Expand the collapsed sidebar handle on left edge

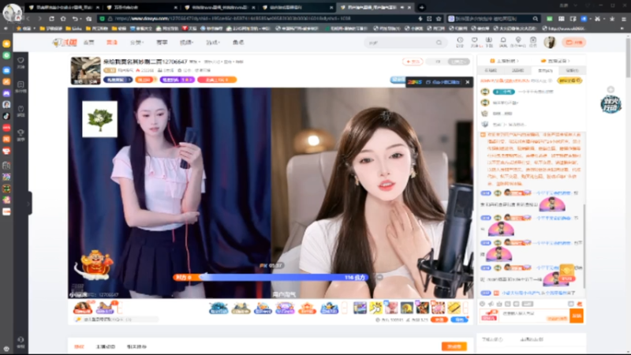point(29,204)
